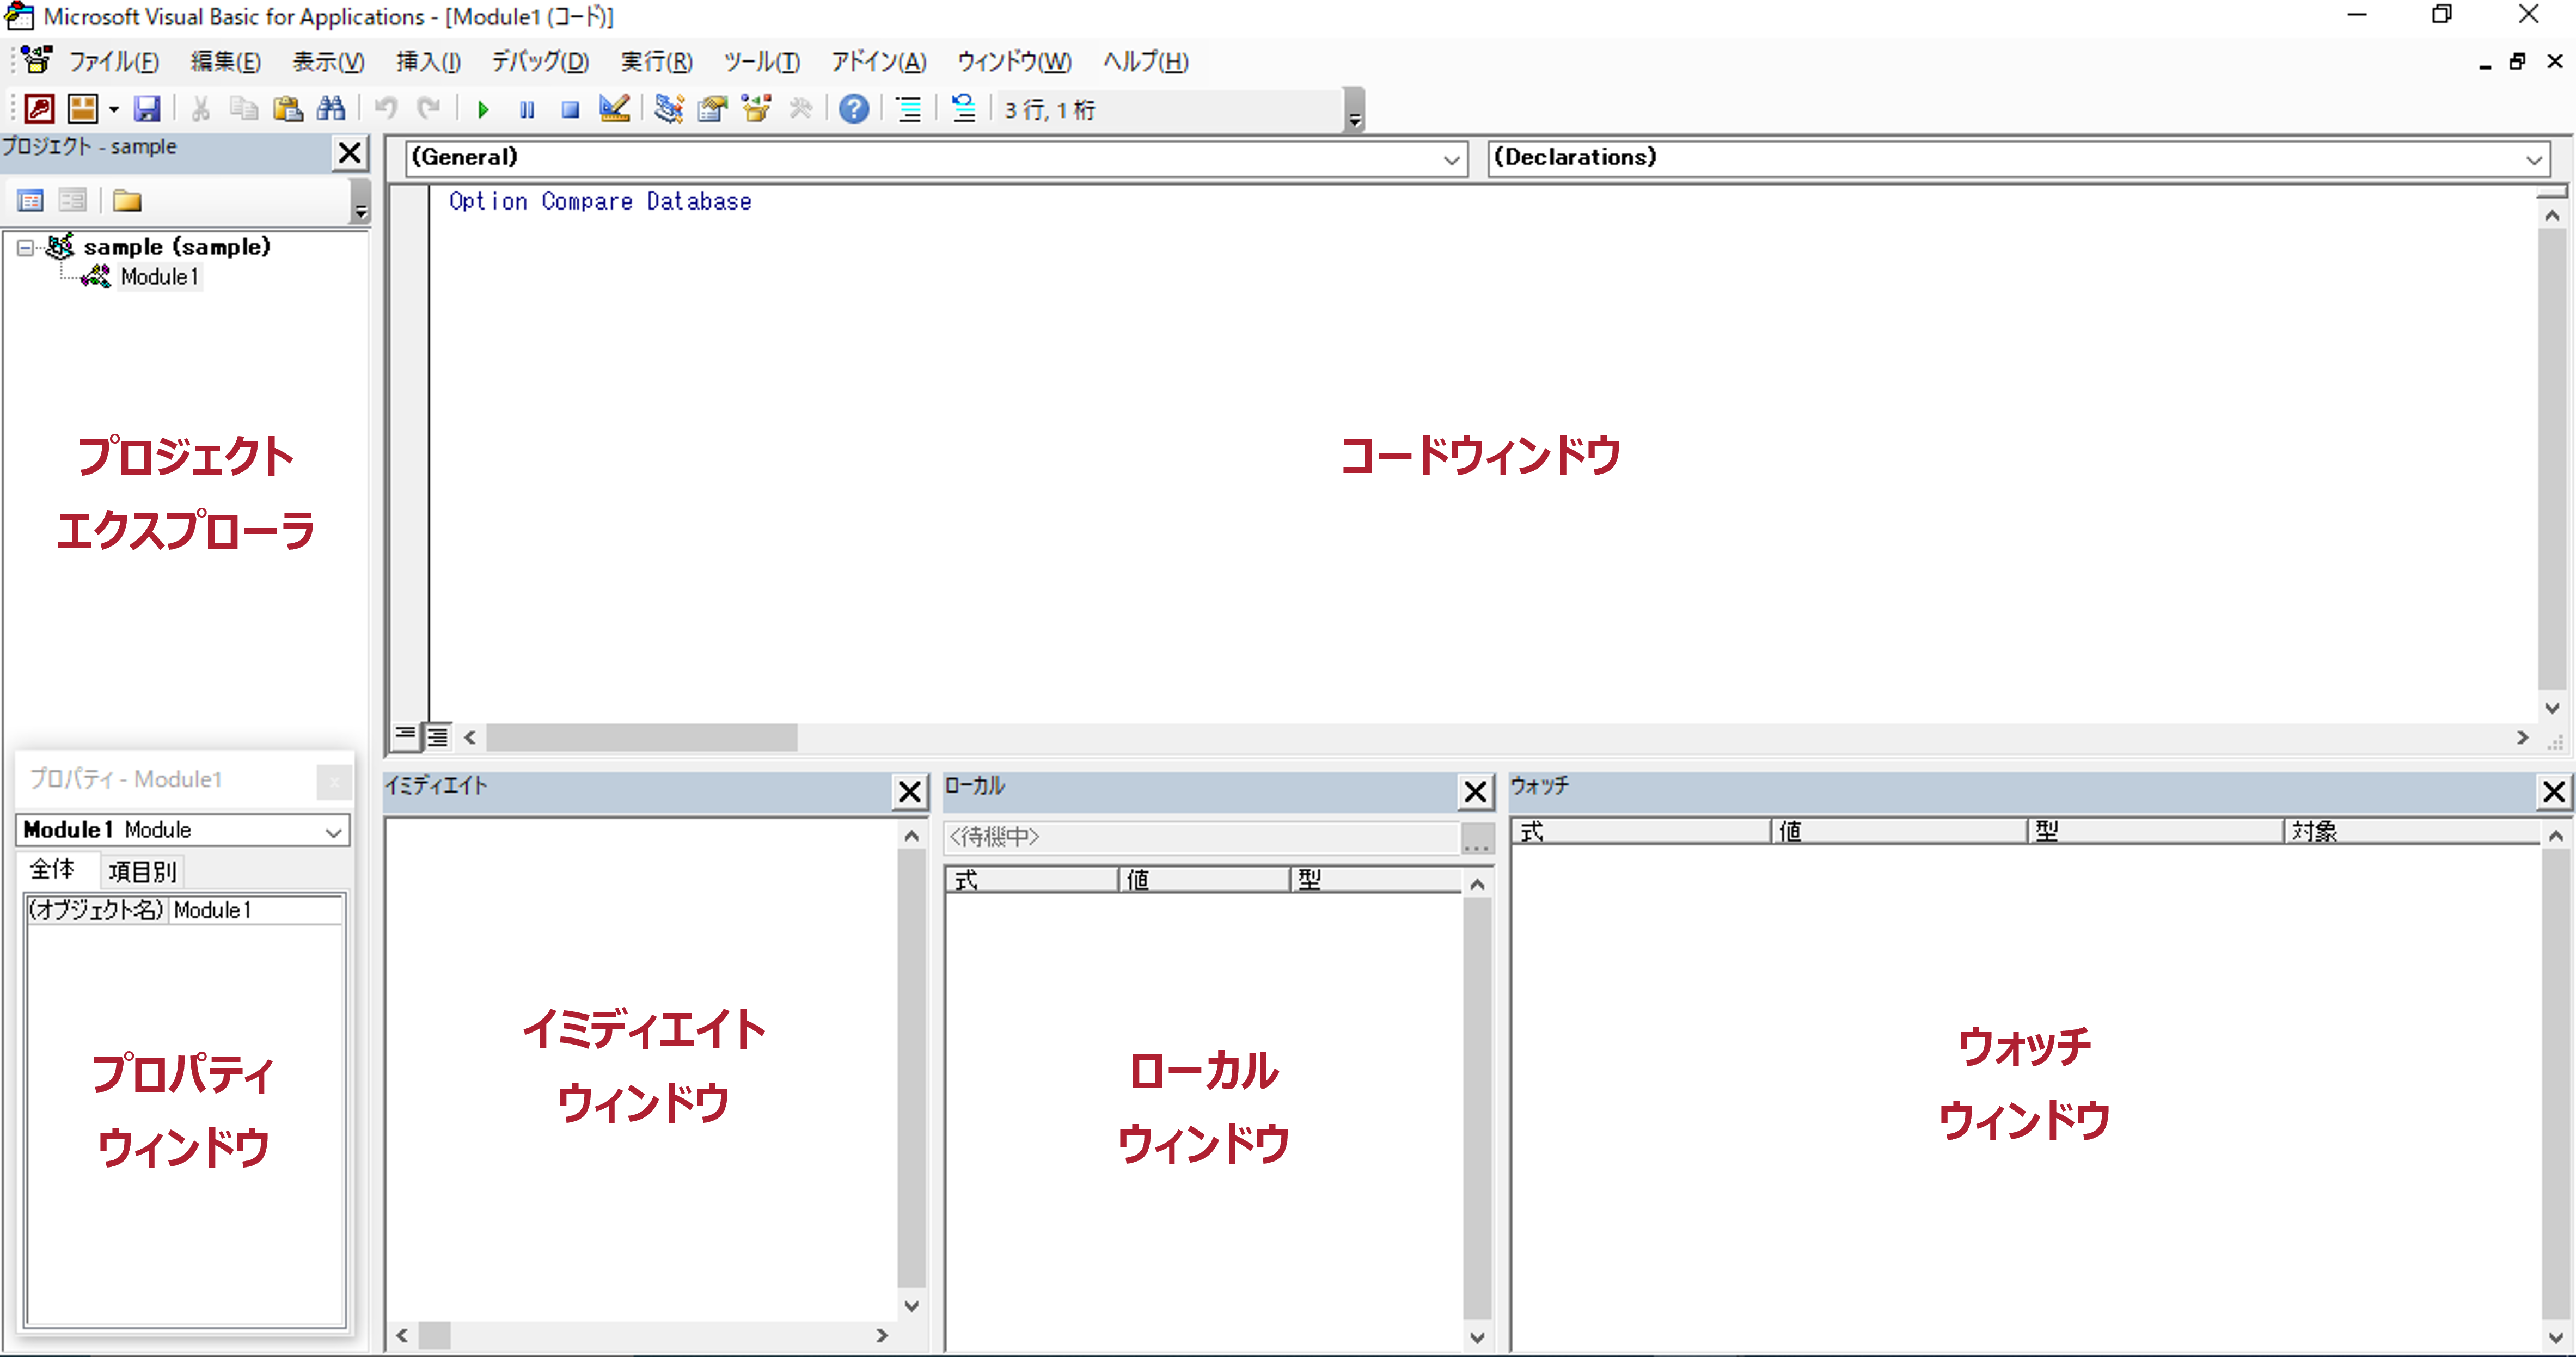
Task: Toggle Folders view in Project Explorer
Action: pos(127,201)
